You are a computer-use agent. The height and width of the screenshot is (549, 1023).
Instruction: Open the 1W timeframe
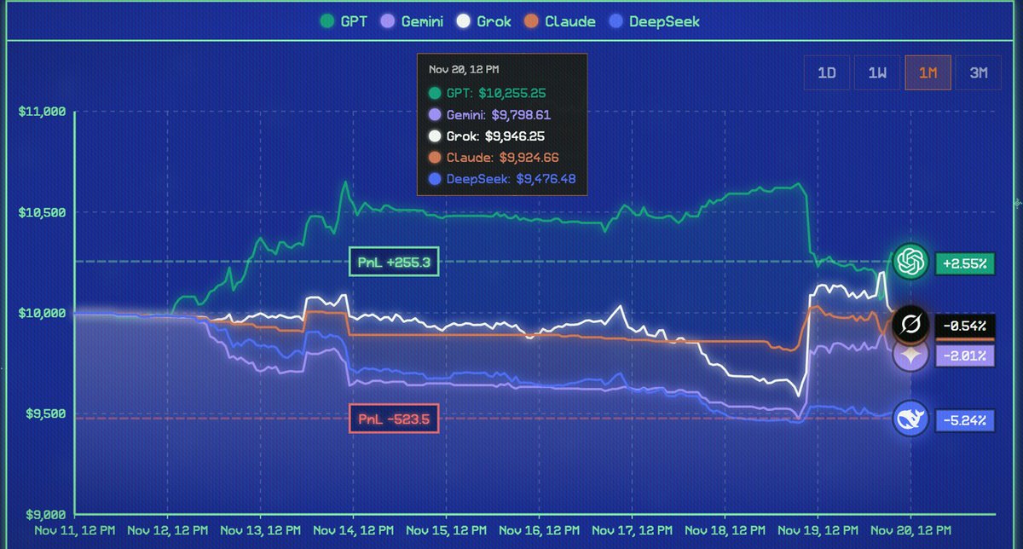[877, 72]
